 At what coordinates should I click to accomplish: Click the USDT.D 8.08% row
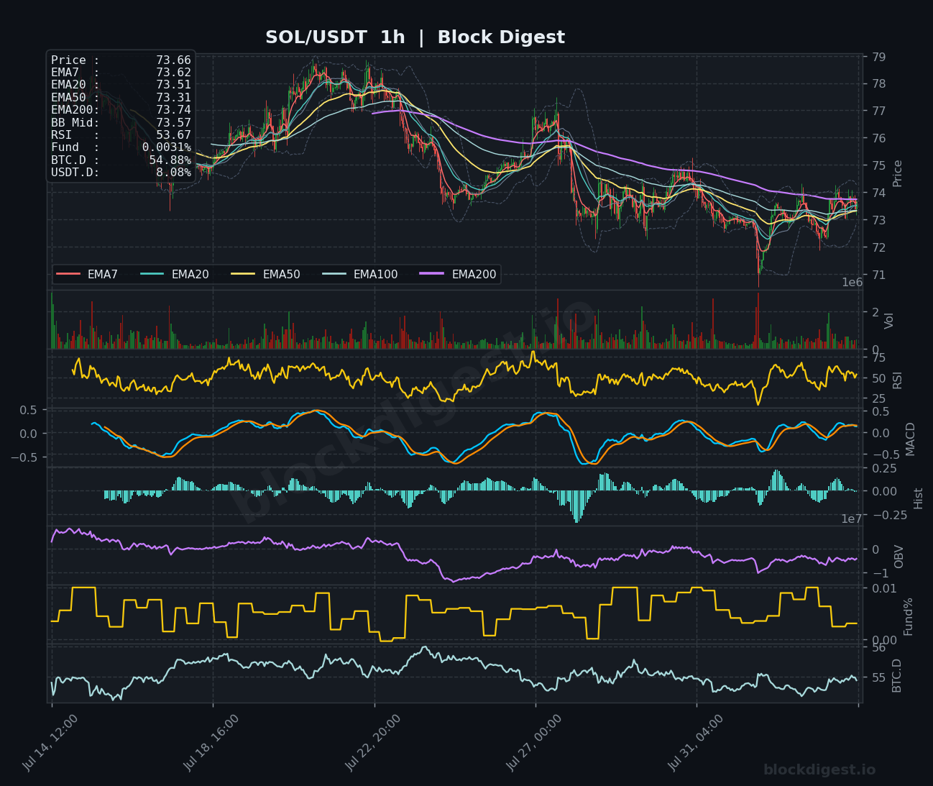[x=121, y=172]
